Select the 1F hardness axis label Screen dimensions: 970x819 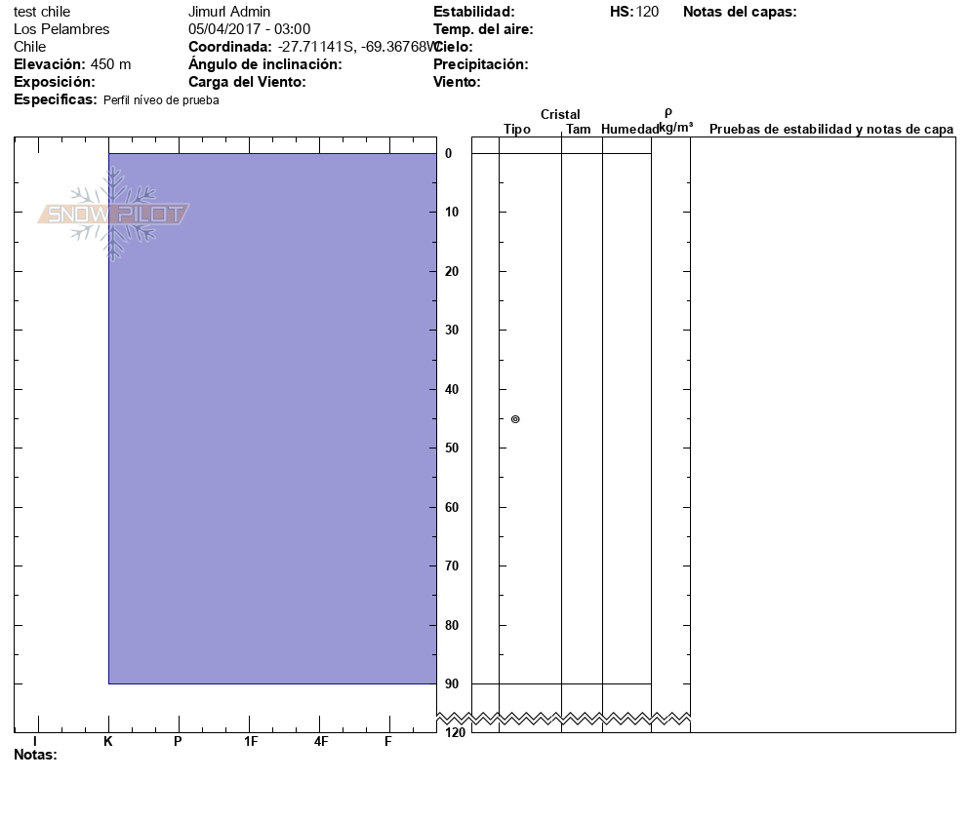pyautogui.click(x=251, y=741)
